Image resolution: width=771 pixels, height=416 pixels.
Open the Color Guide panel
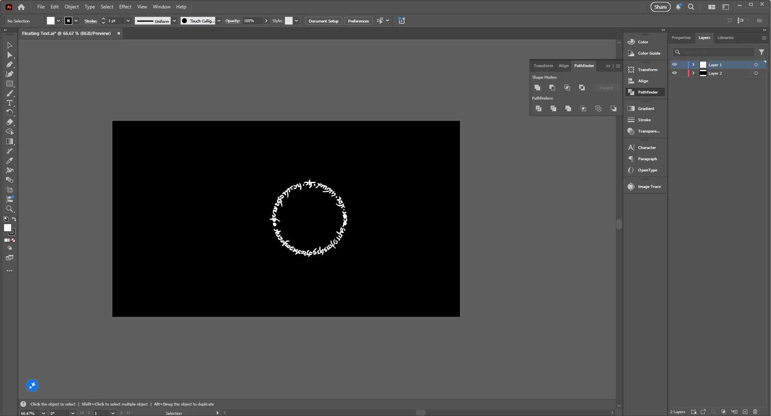point(645,53)
